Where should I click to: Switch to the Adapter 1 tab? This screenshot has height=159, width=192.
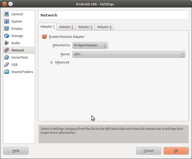[47, 26]
